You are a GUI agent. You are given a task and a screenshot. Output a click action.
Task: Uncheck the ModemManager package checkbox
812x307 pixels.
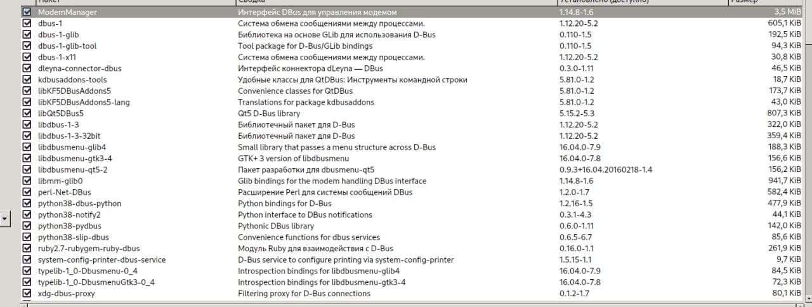(27, 12)
